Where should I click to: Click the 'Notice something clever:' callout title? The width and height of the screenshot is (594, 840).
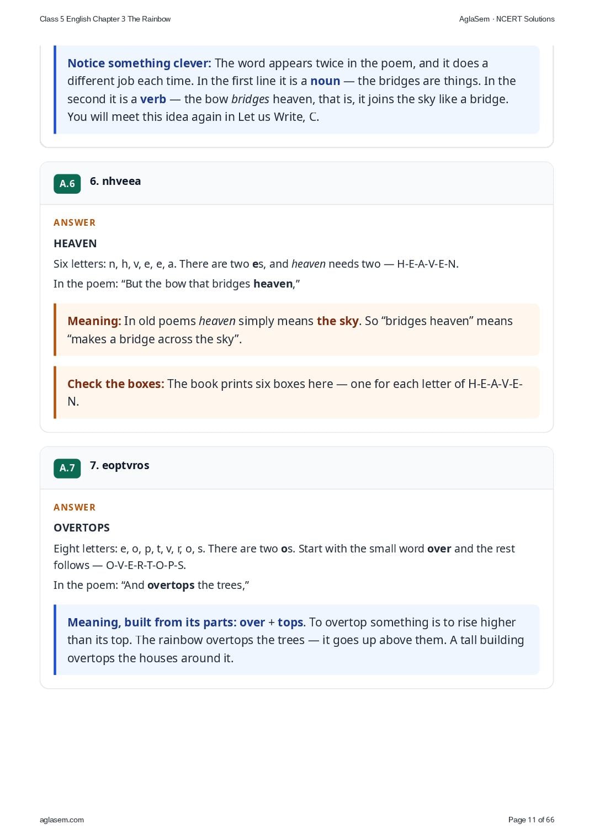139,63
